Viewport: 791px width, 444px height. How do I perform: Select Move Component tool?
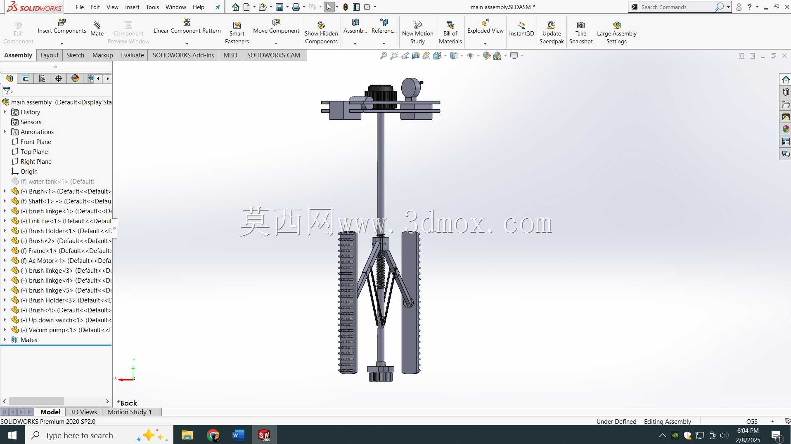pyautogui.click(x=276, y=26)
